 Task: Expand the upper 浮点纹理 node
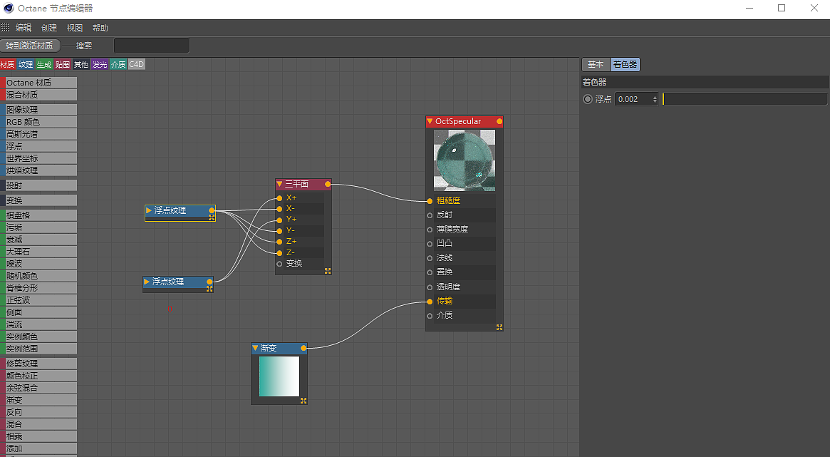tap(149, 210)
